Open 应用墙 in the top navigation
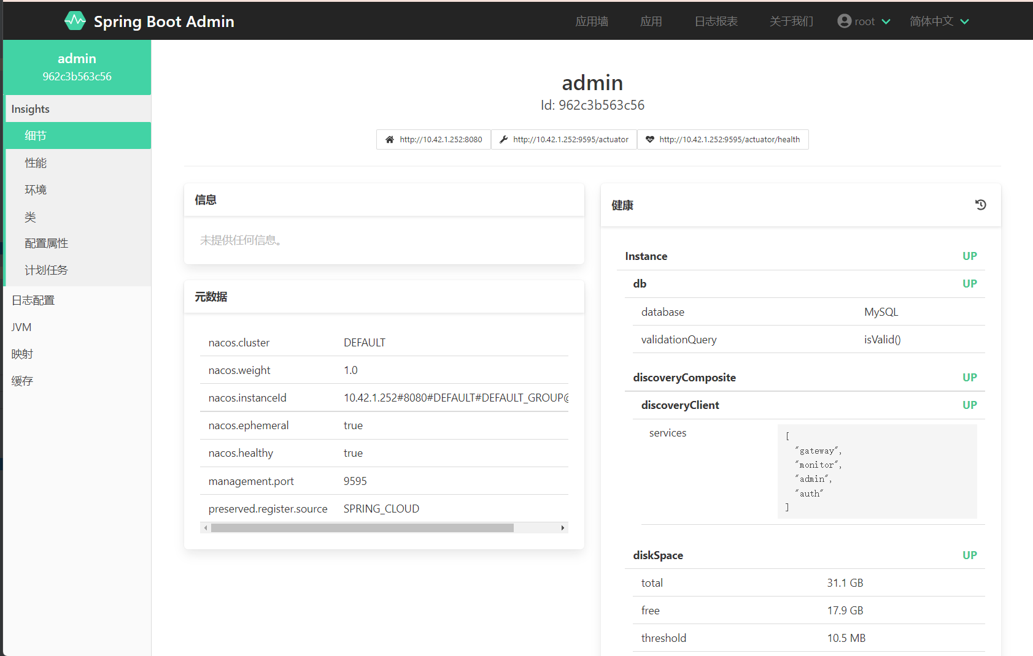1033x656 pixels. click(x=592, y=21)
